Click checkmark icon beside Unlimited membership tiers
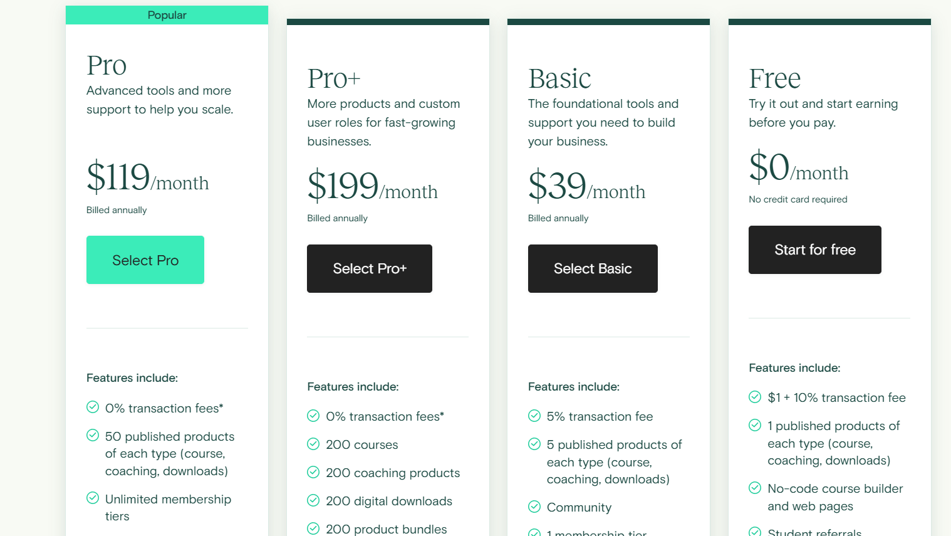 (93, 498)
